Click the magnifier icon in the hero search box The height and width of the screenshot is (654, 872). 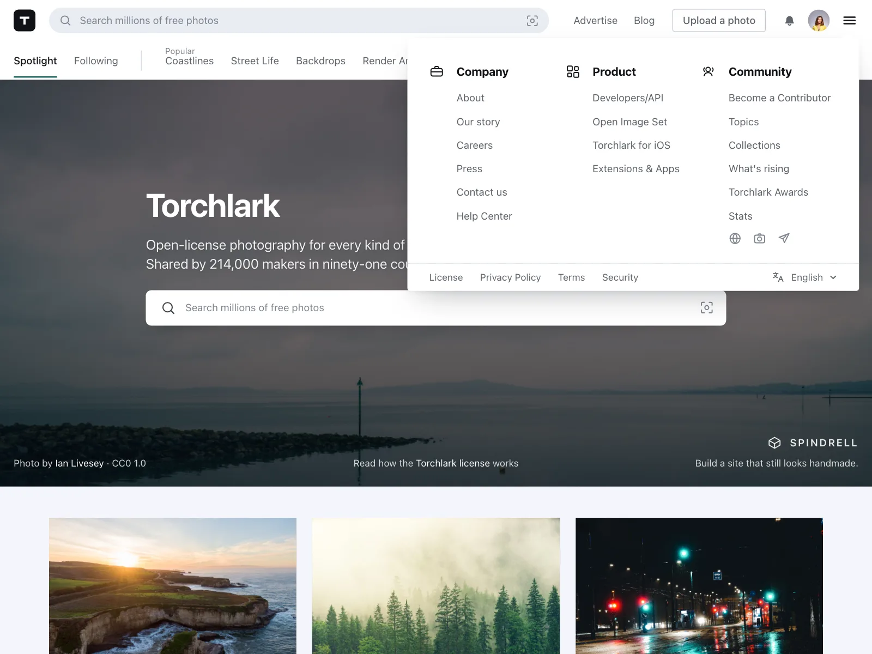tap(168, 308)
